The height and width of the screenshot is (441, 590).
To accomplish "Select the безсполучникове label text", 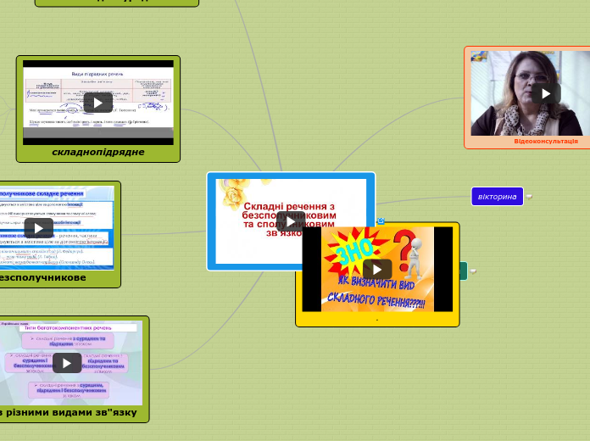I will [42, 277].
